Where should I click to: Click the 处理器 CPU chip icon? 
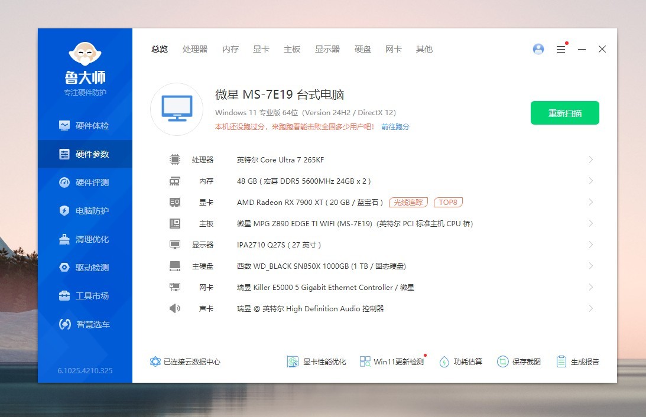175,159
